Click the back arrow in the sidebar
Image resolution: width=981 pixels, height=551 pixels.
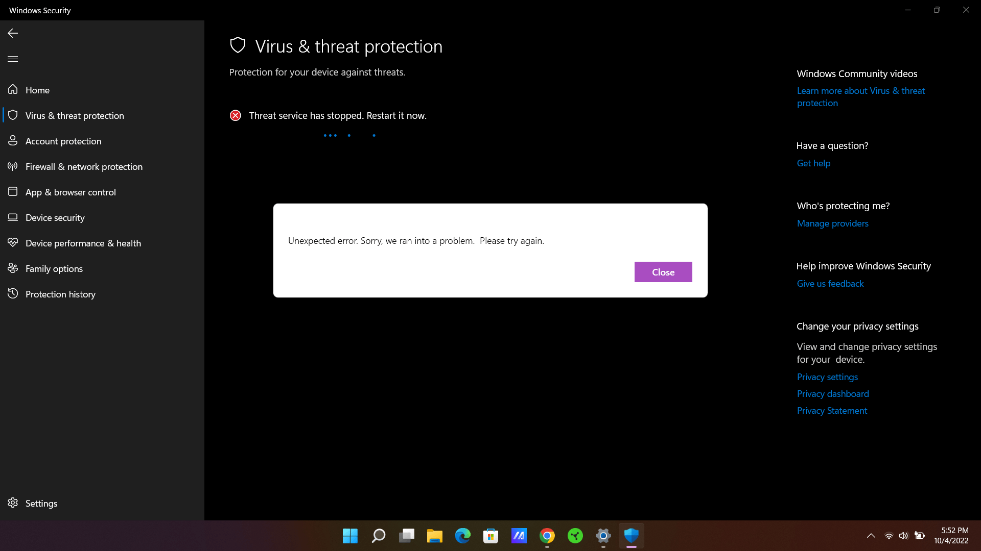[13, 33]
